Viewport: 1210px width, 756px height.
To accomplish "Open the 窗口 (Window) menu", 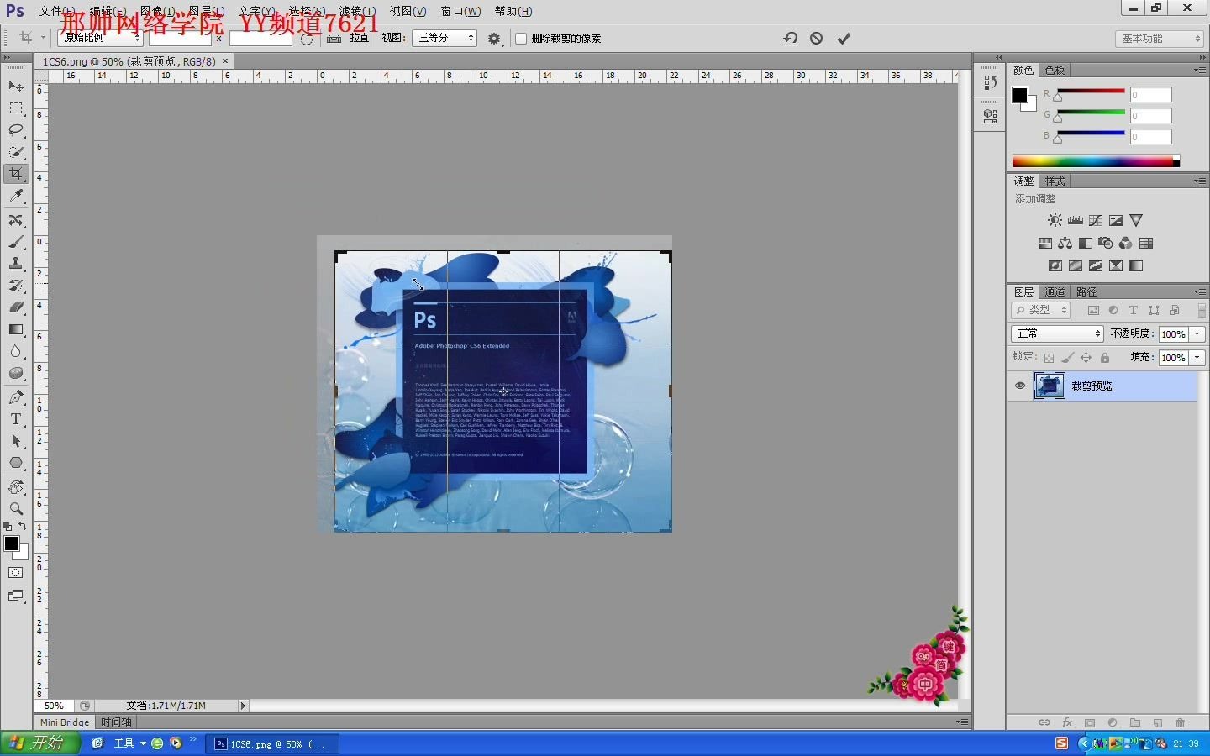I will 460,11.
